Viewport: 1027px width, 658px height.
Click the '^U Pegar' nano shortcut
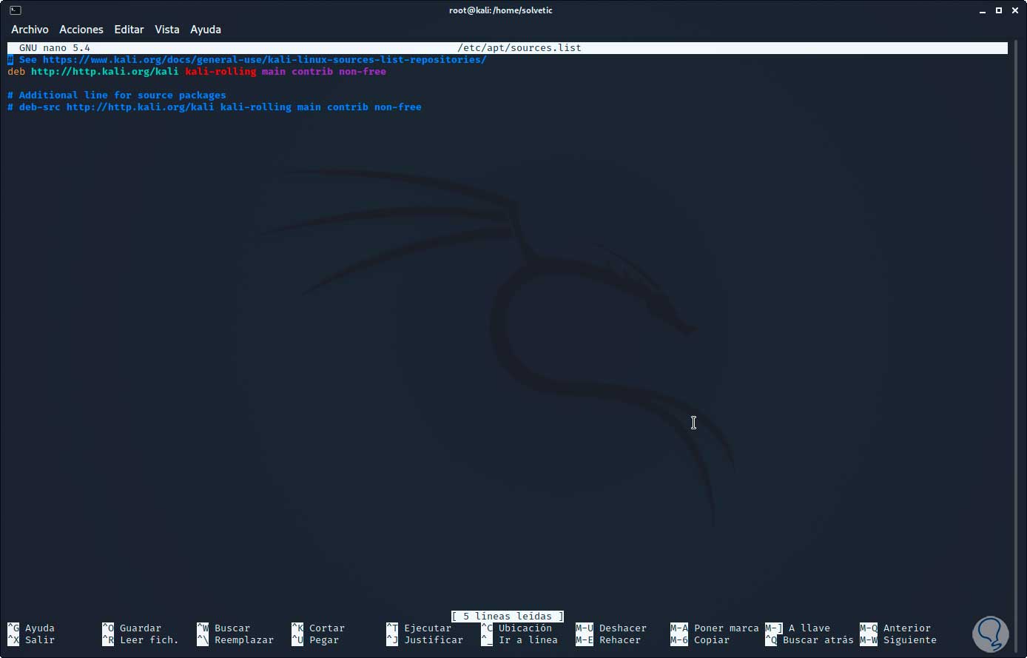(315, 640)
